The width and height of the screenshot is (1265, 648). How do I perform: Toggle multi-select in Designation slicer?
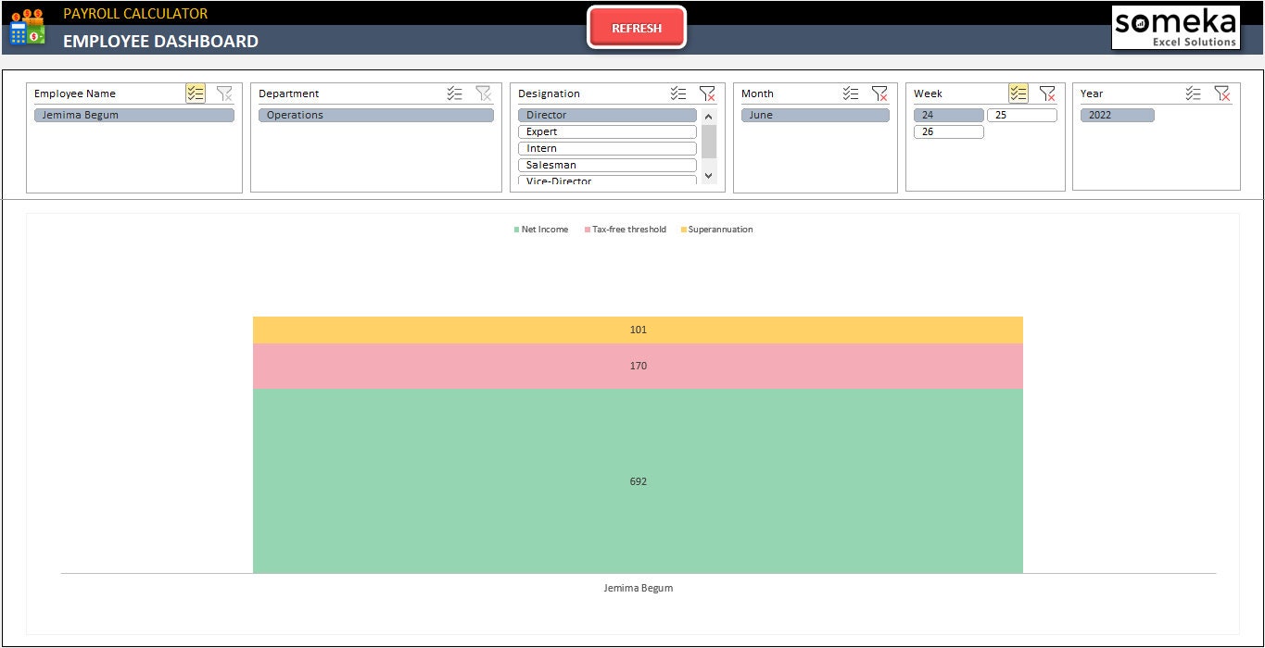(x=678, y=93)
